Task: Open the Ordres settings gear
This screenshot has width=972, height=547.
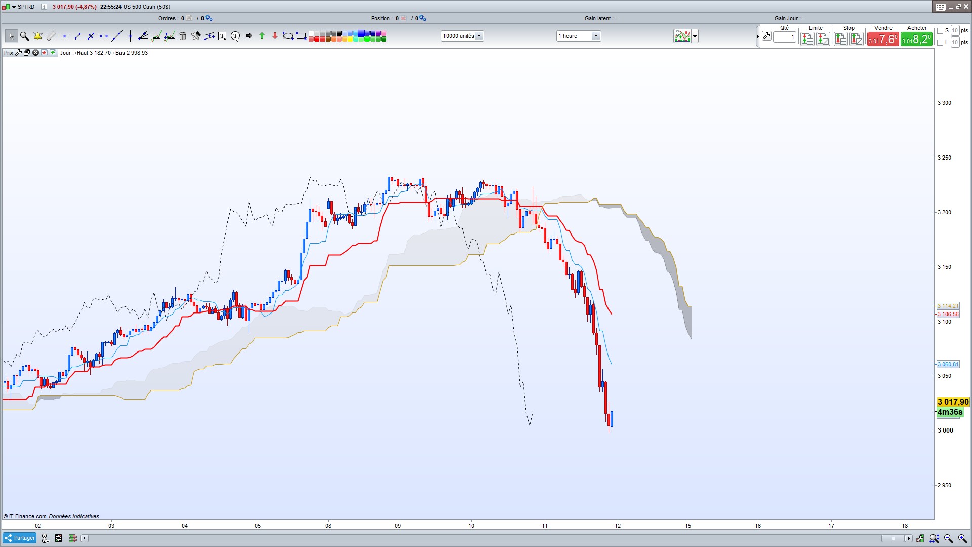Action: pos(209,18)
